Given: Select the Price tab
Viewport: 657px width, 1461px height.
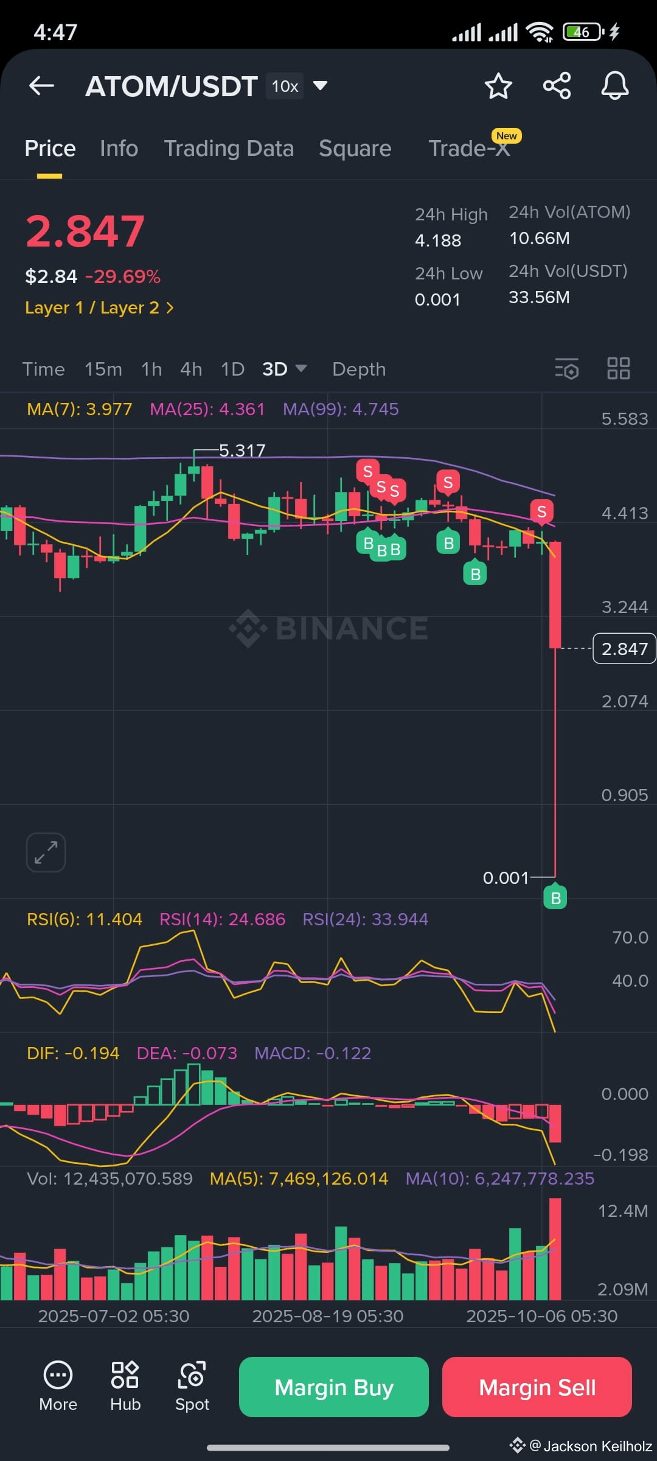Looking at the screenshot, I should 50,149.
